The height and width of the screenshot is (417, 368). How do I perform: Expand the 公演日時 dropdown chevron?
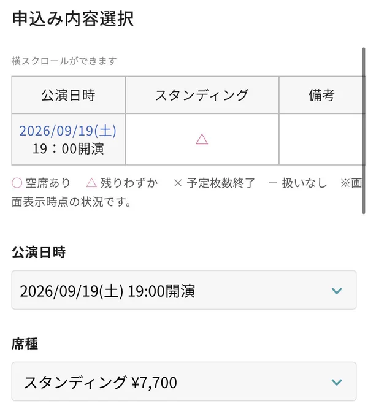tap(337, 291)
